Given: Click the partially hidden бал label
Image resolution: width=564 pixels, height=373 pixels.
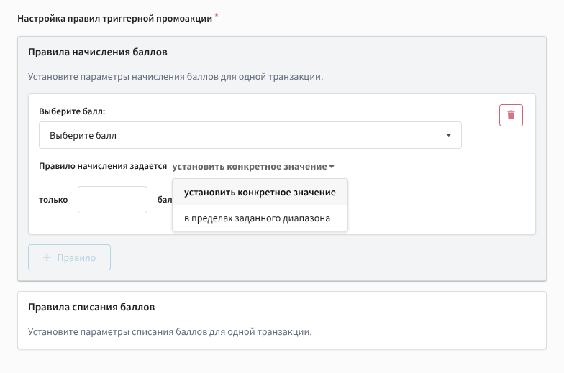Looking at the screenshot, I should 164,200.
